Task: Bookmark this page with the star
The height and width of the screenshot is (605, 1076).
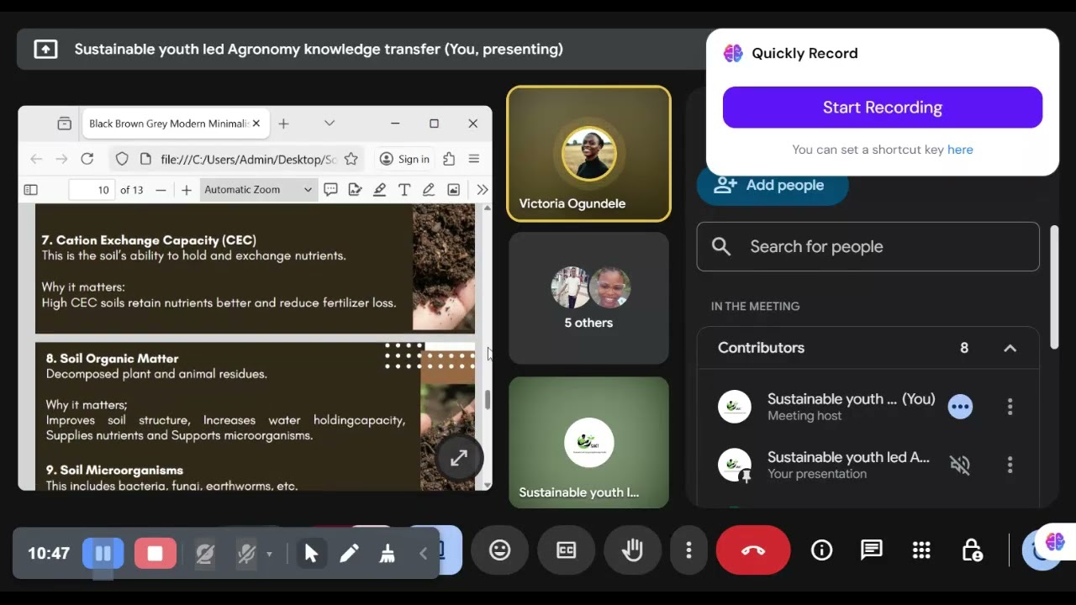Action: pos(351,159)
